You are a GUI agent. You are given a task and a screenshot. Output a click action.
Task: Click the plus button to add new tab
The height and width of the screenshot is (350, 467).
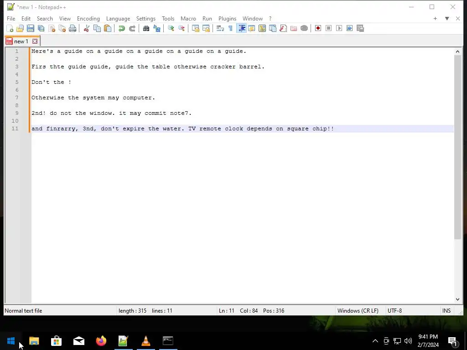(435, 18)
